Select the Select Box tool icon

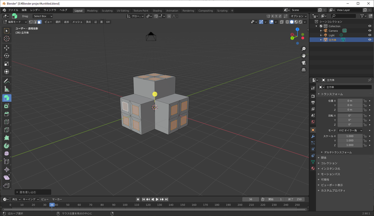(7, 31)
